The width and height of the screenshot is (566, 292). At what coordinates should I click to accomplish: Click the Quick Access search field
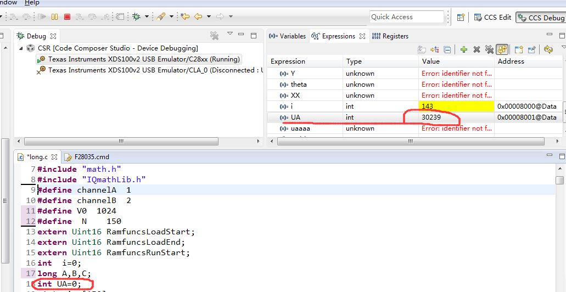pyautogui.click(x=407, y=17)
